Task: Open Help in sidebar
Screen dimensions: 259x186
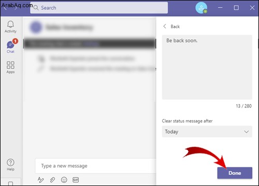Action: click(10, 165)
